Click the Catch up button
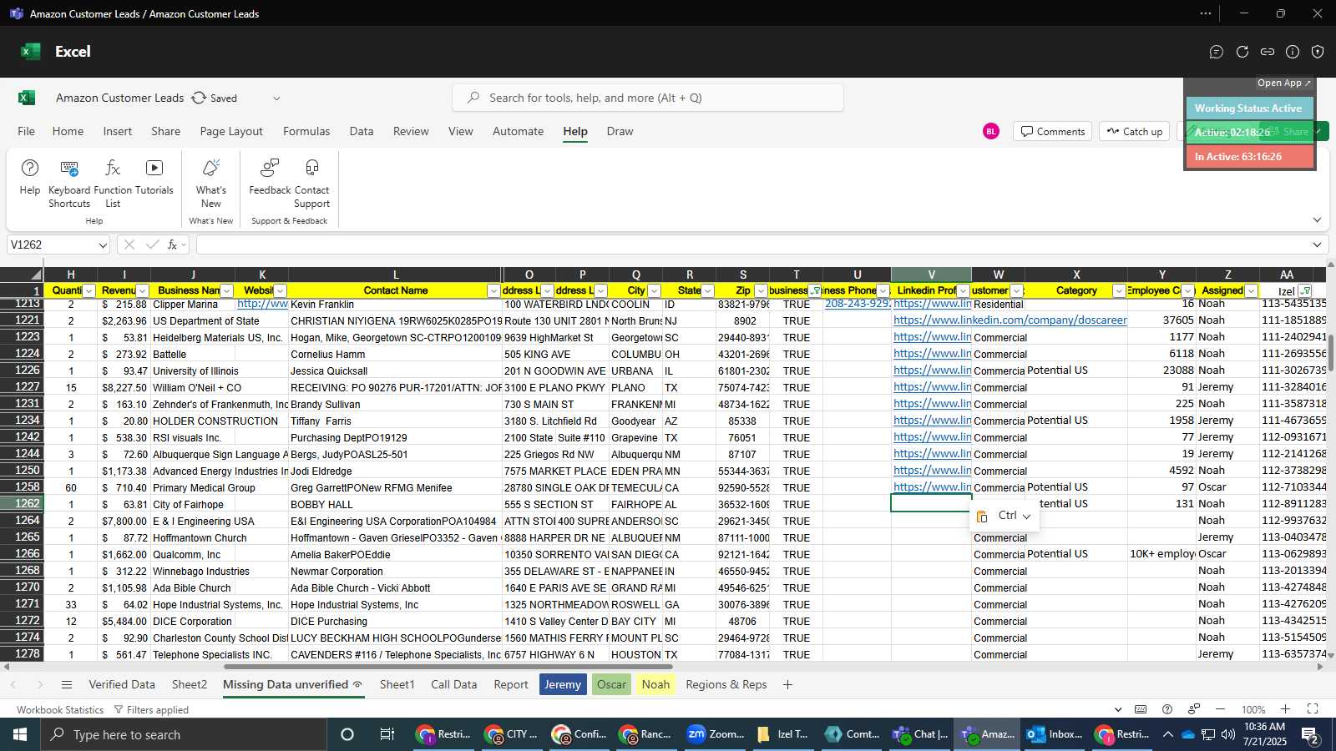The image size is (1336, 751). (x=1134, y=131)
